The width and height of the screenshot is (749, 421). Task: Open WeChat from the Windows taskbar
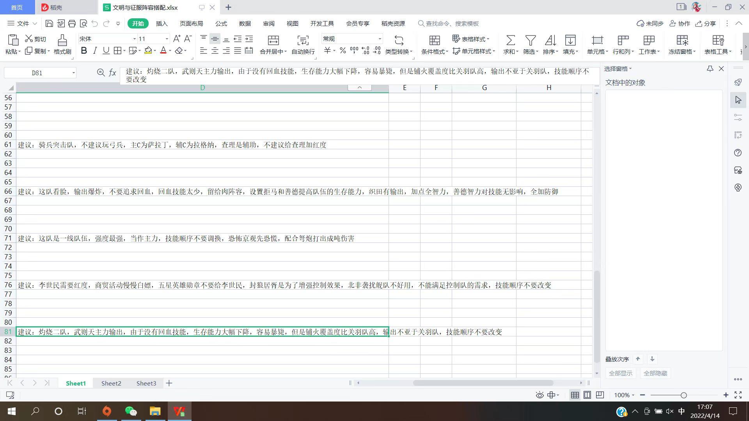[x=131, y=411]
